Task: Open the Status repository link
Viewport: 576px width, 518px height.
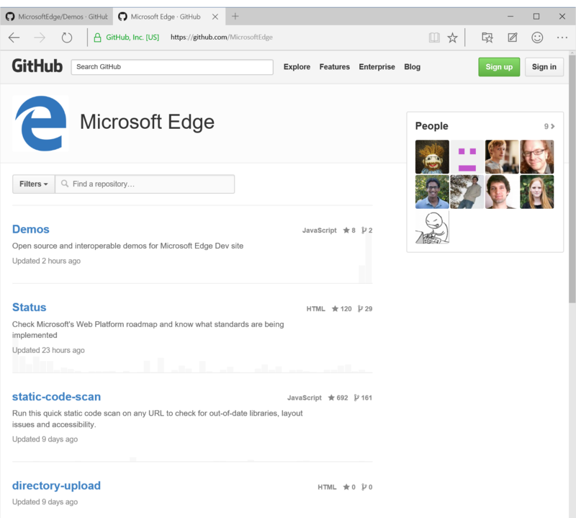Action: coord(30,308)
